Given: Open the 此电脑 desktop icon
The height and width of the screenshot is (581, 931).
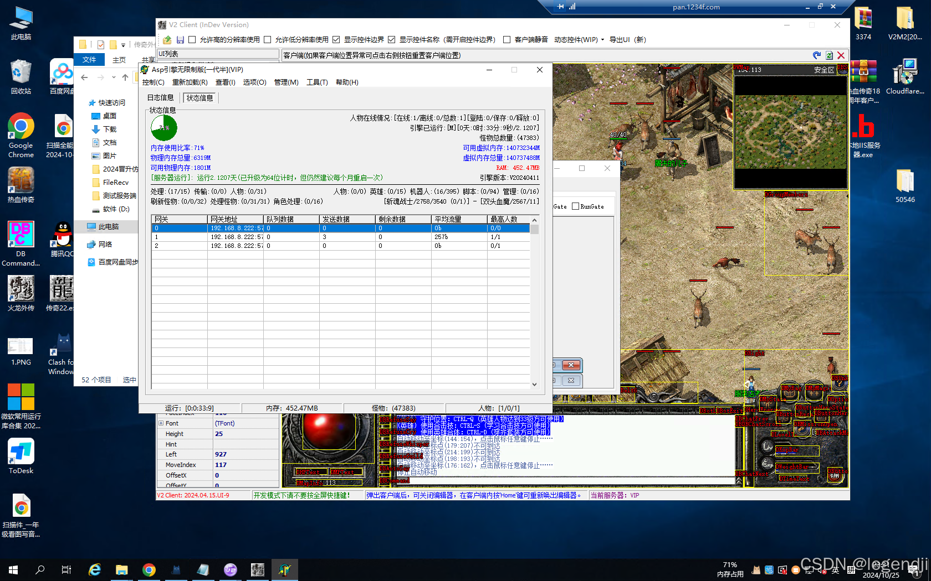Looking at the screenshot, I should pos(21,23).
